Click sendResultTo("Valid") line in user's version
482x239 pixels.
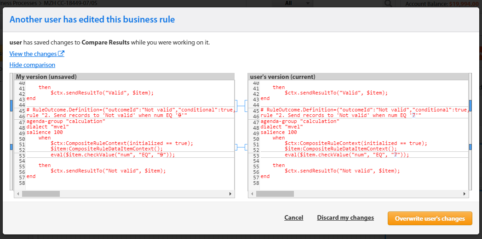(x=336, y=93)
